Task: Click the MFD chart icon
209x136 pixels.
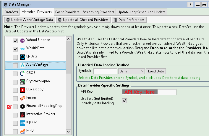Action: click(x=22, y=131)
